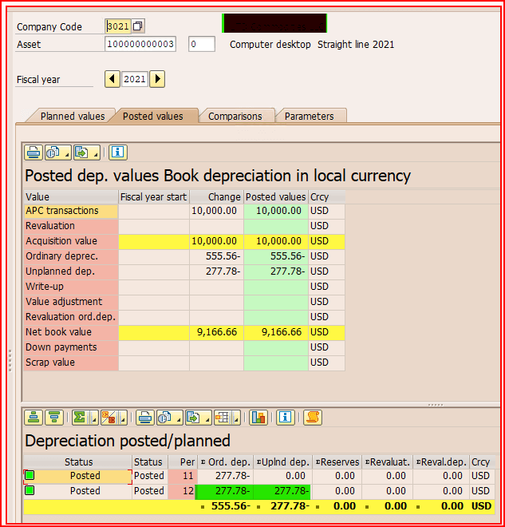505x527 pixels.
Task: Apply total (sigma) to depreciation list
Action: 80,418
